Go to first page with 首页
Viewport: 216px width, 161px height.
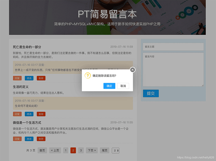(x=42, y=150)
